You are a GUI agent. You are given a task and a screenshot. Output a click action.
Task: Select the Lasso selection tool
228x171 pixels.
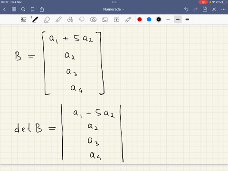tap(82, 19)
